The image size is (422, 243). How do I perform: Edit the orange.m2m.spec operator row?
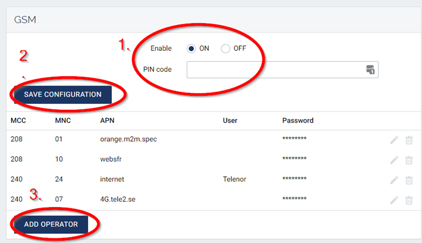(x=394, y=140)
